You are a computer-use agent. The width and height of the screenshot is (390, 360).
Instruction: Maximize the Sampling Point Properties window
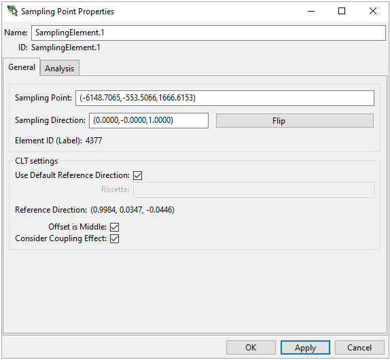(342, 11)
